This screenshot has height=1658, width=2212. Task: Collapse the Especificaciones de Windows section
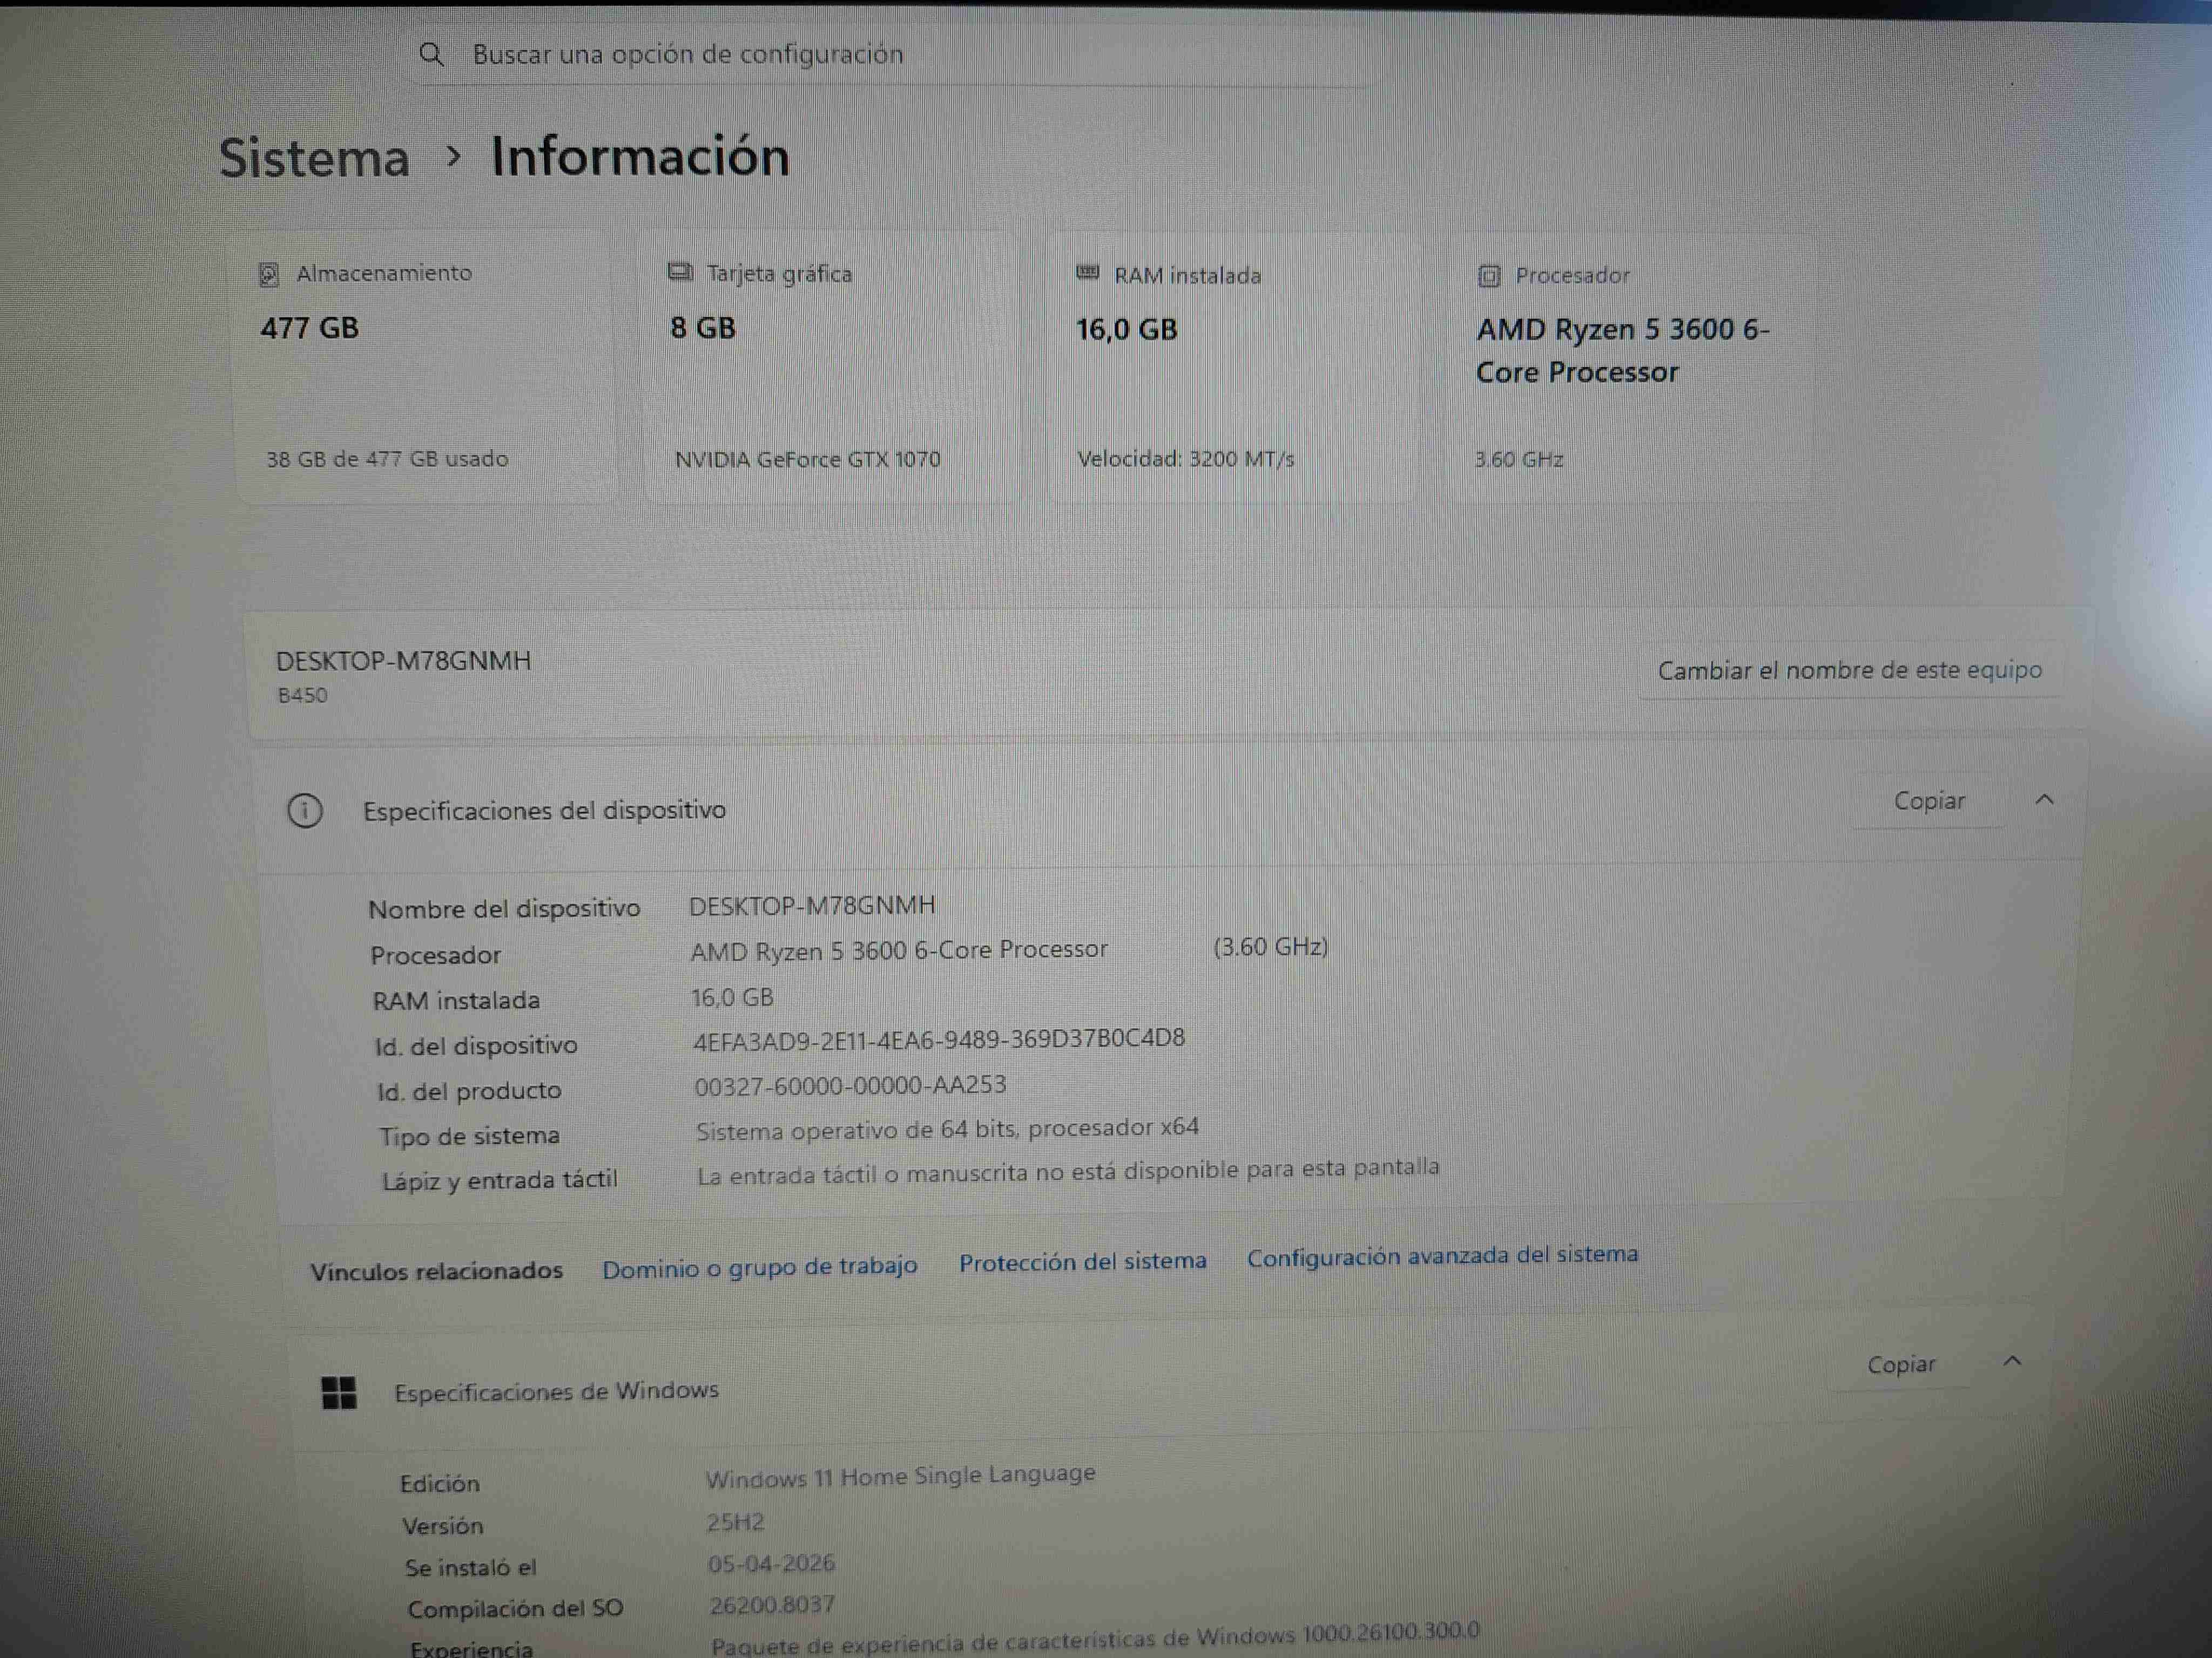click(x=2012, y=1361)
